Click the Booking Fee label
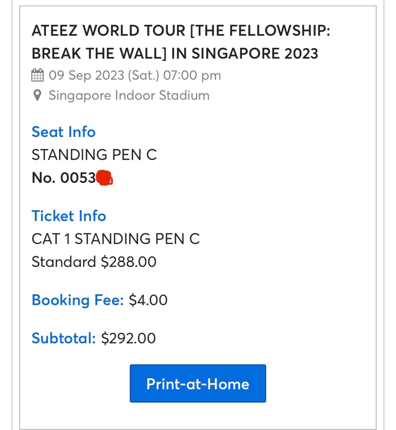Screen dimensions: 396x430 [77, 300]
